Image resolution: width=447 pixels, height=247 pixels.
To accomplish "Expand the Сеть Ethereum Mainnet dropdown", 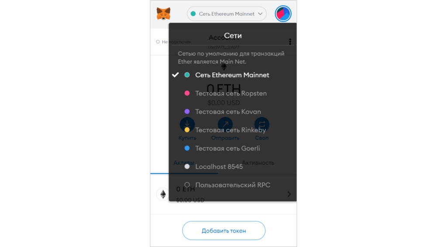I will (227, 14).
